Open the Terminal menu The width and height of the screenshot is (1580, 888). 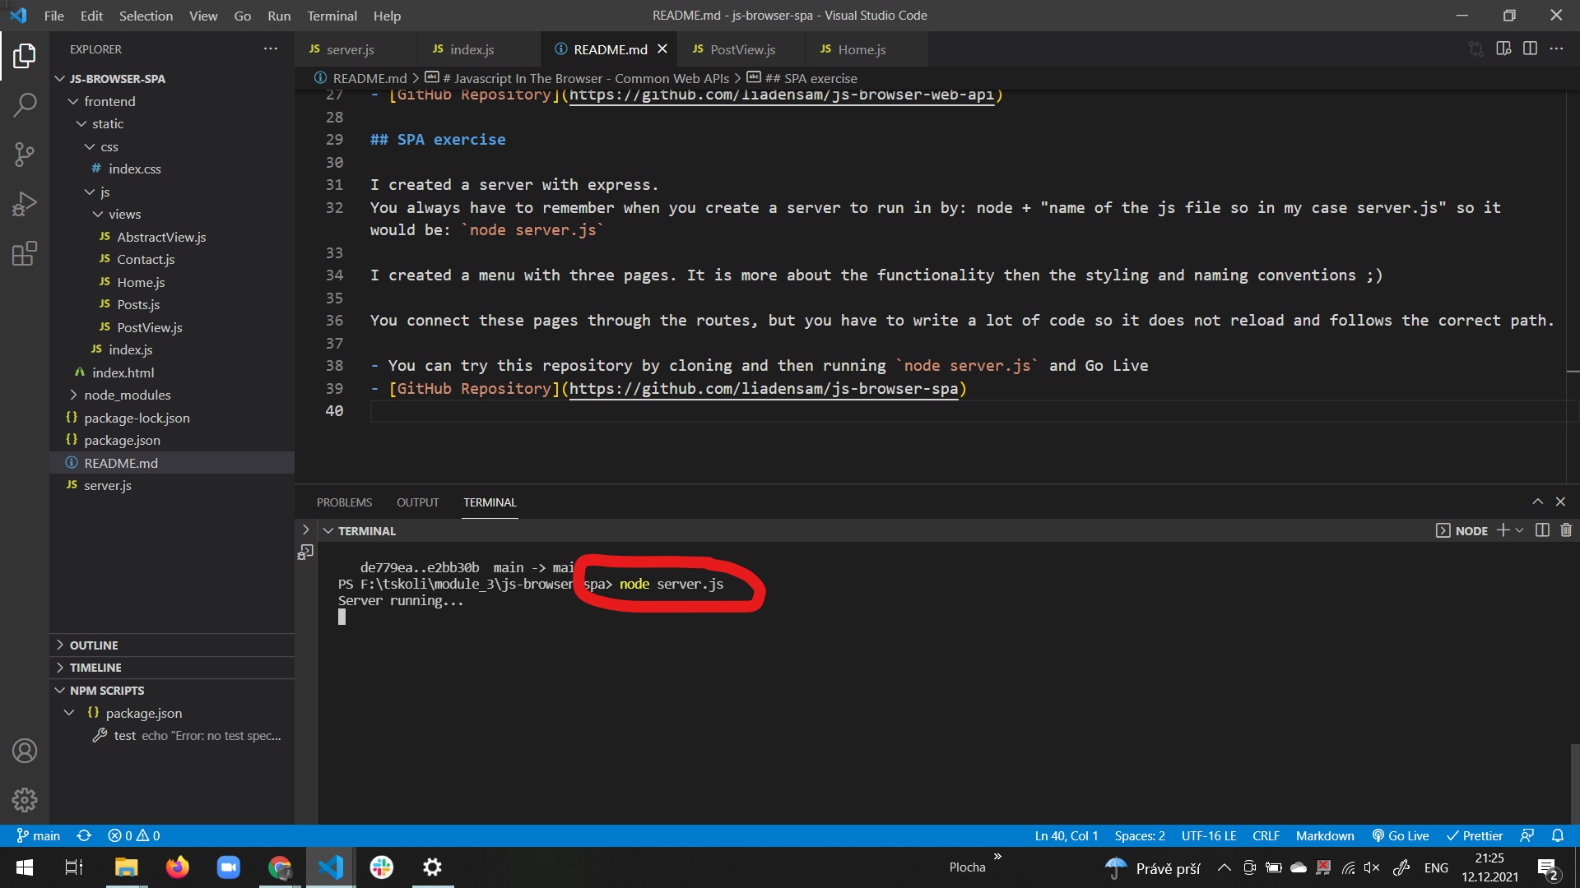coord(332,16)
